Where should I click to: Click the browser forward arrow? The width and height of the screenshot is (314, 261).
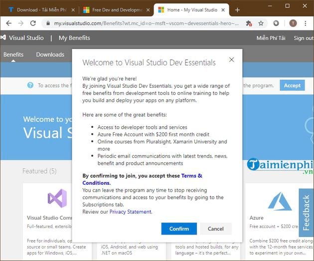tap(21, 23)
